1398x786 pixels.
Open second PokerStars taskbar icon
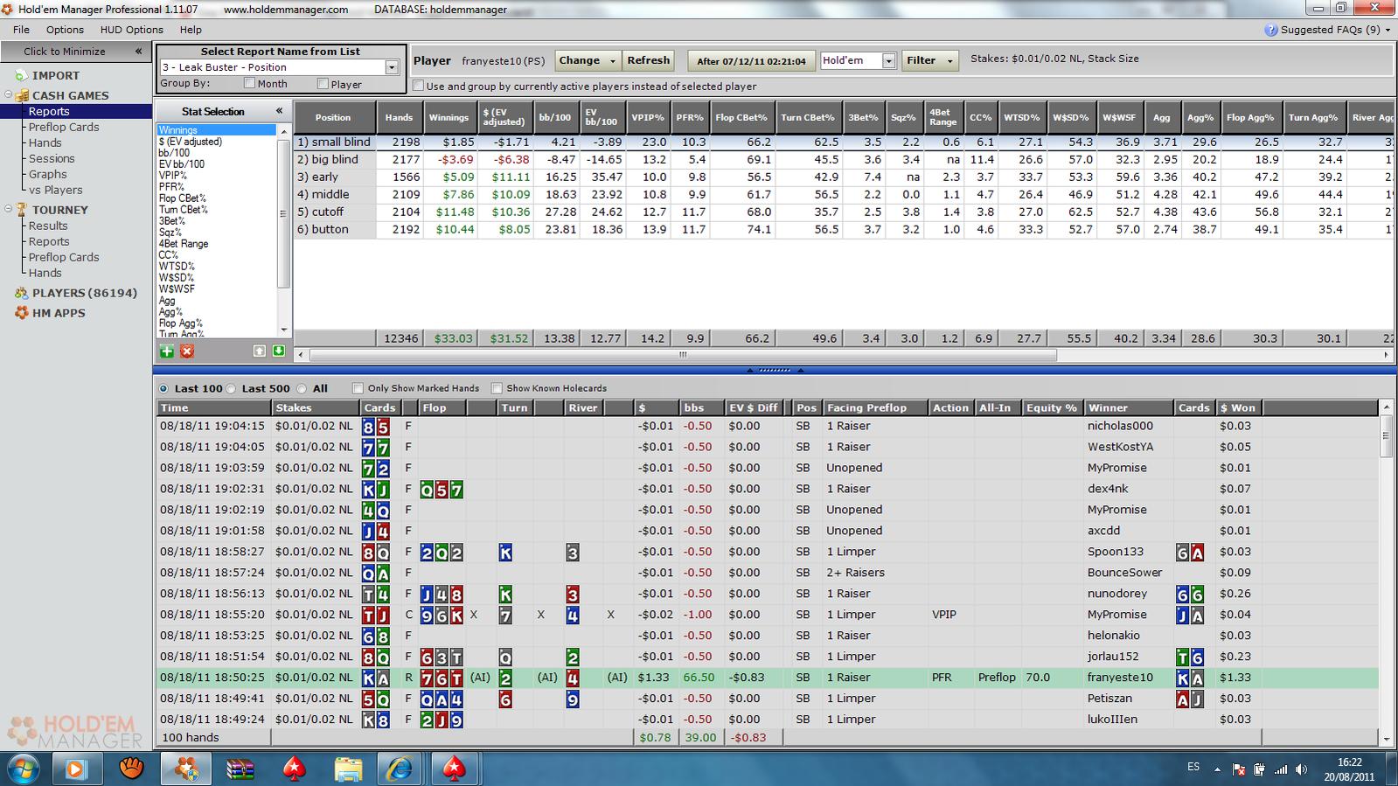454,769
